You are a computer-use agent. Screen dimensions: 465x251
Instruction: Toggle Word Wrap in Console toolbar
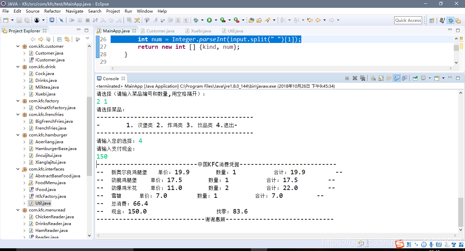pyautogui.click(x=389, y=78)
